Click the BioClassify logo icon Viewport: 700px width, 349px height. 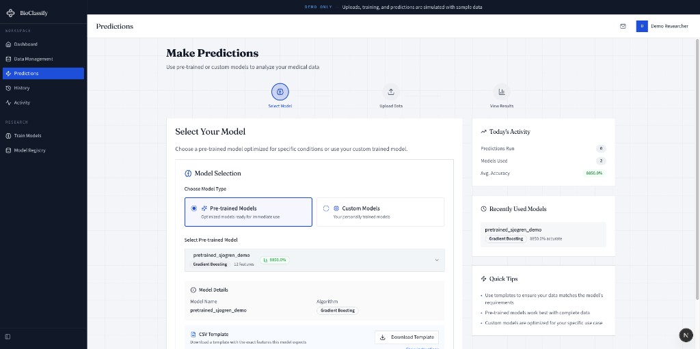coord(10,13)
